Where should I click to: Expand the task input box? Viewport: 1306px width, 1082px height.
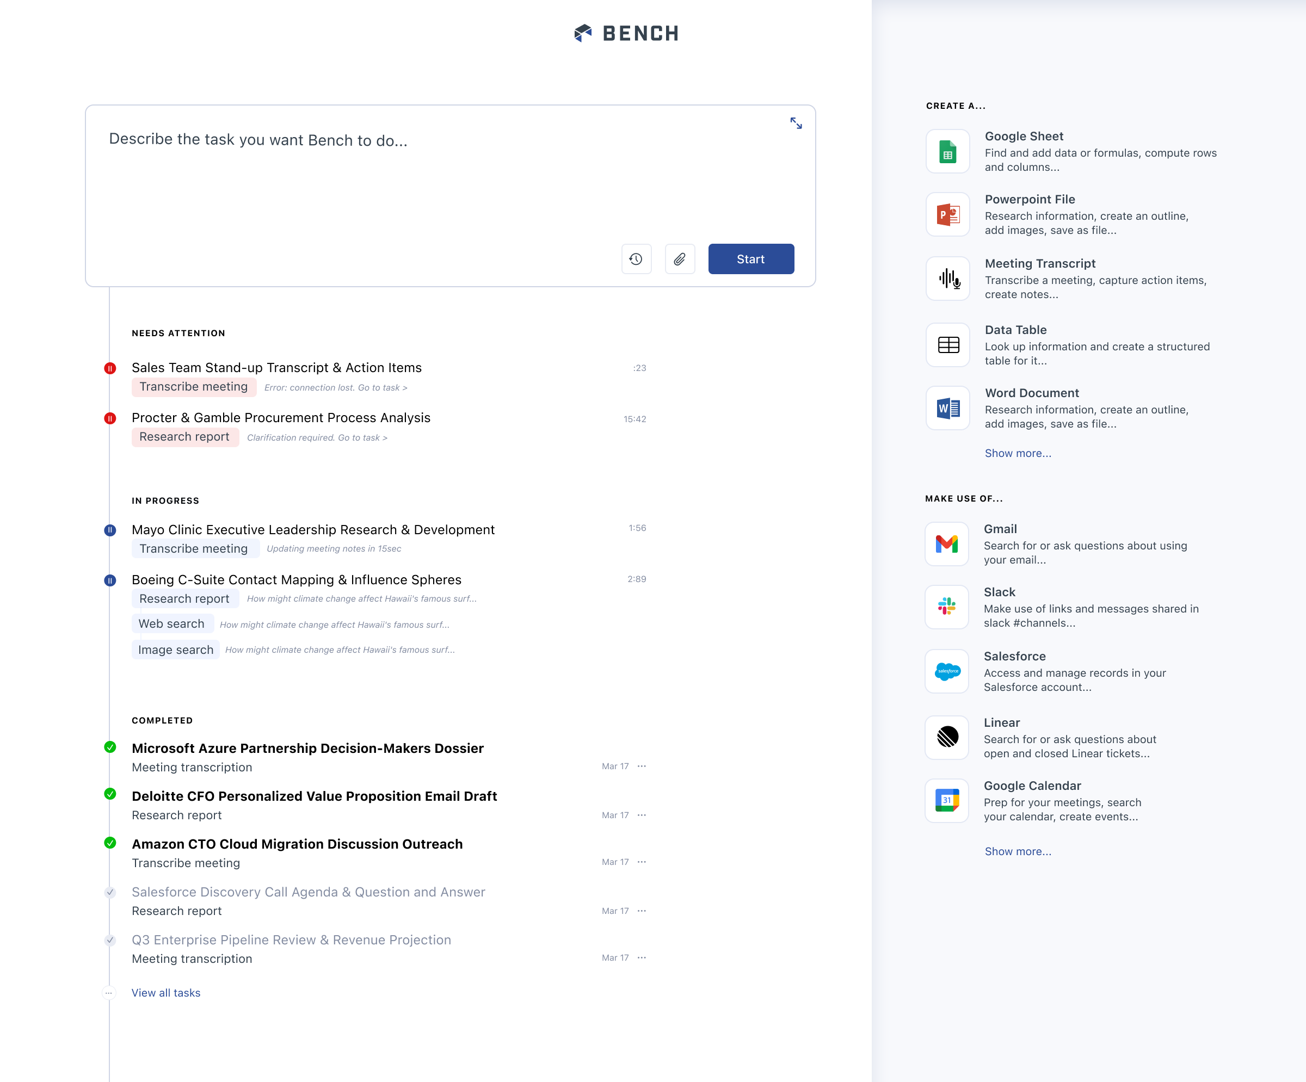(796, 123)
